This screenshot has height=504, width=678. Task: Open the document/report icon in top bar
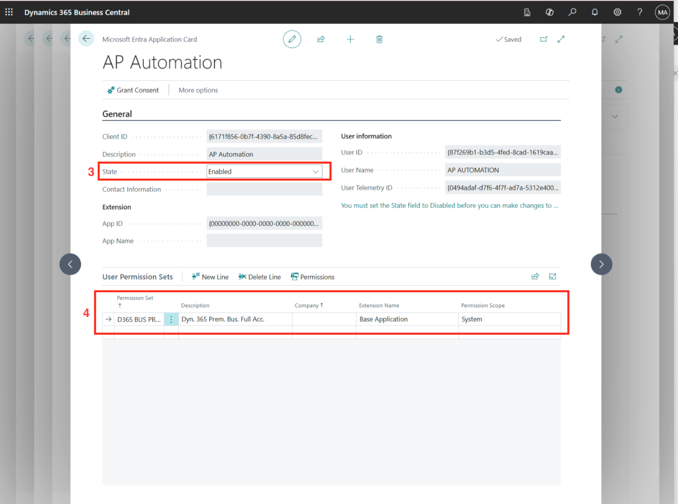point(527,12)
